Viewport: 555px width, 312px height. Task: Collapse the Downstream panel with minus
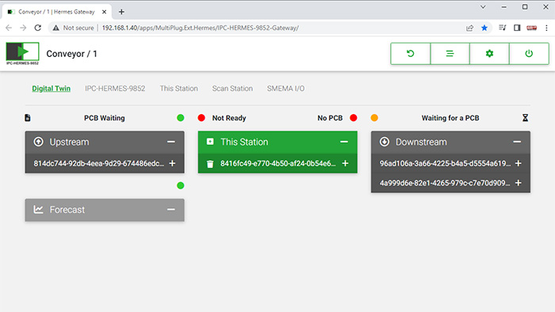[517, 142]
